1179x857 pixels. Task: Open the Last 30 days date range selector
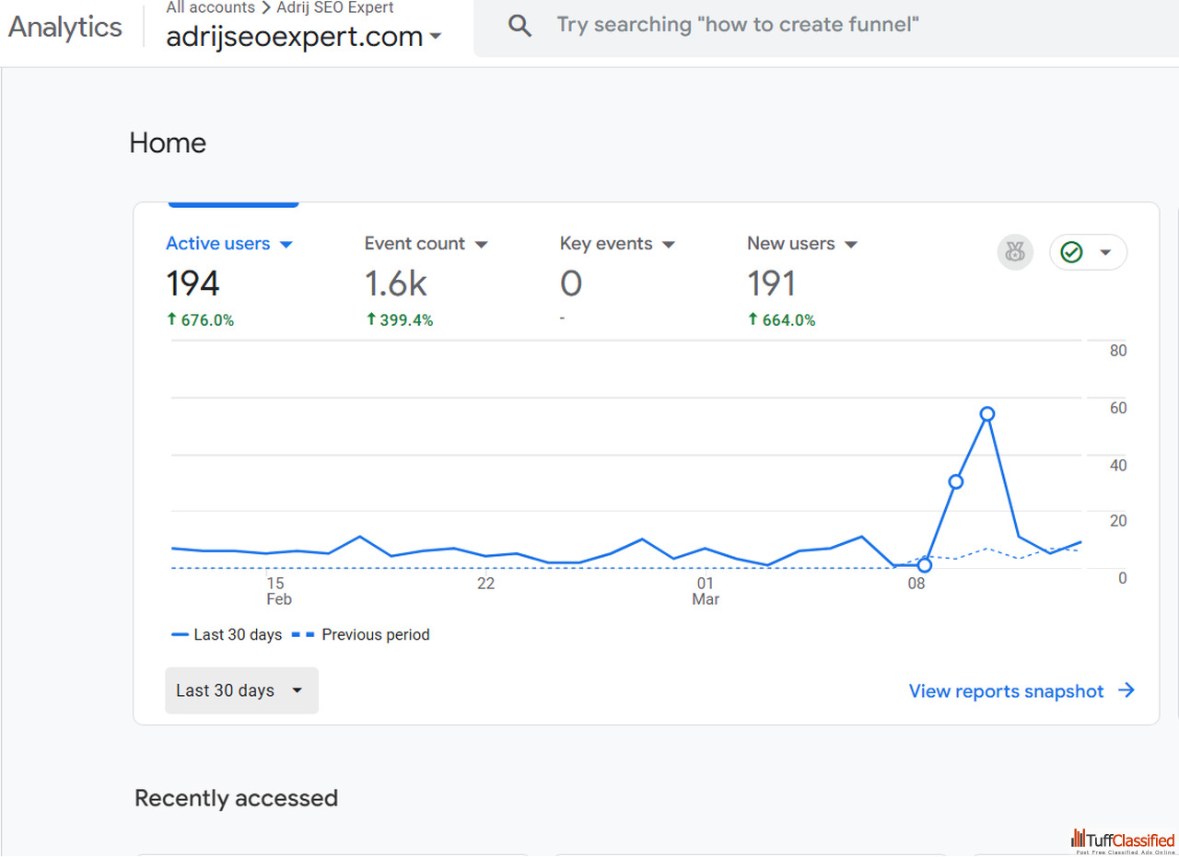tap(241, 690)
